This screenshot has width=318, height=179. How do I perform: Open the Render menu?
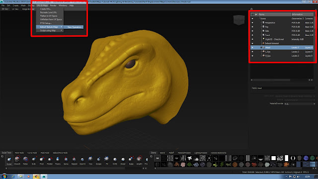[53, 5]
